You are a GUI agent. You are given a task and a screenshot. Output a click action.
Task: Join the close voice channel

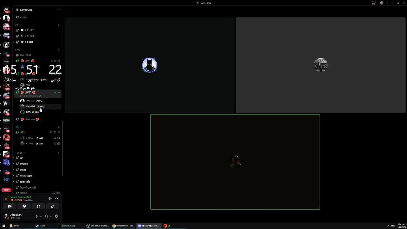coord(38,17)
